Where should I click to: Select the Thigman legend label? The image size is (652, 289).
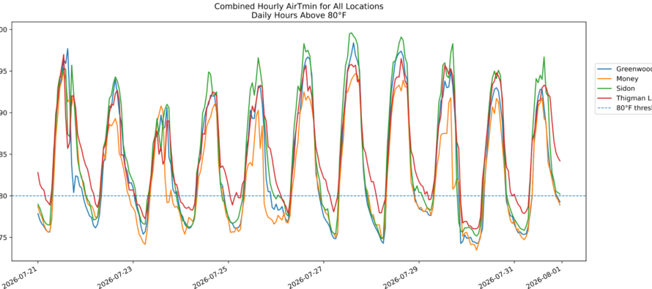click(634, 99)
